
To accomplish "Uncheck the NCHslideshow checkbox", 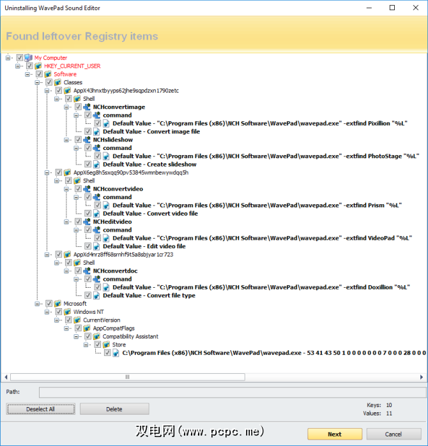I will (78, 140).
